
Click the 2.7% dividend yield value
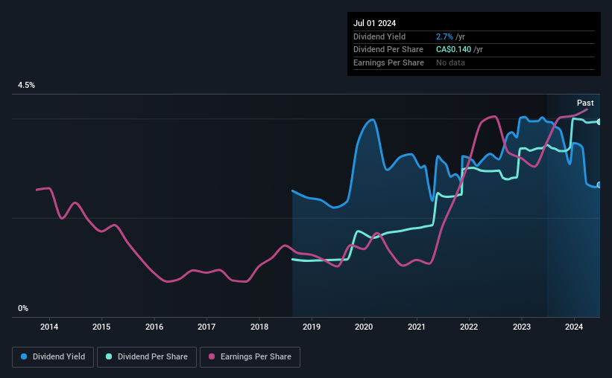(x=444, y=36)
